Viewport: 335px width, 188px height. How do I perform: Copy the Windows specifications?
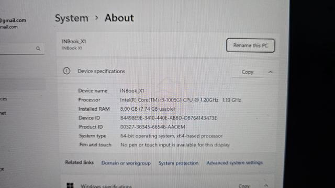point(244,186)
